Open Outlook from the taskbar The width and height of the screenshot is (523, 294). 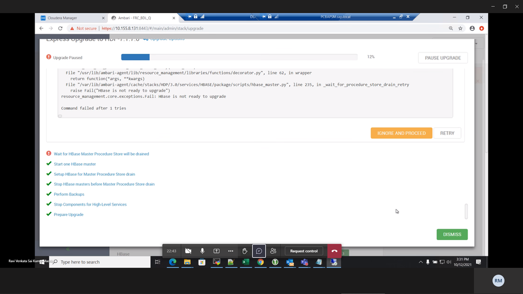(x=290, y=262)
